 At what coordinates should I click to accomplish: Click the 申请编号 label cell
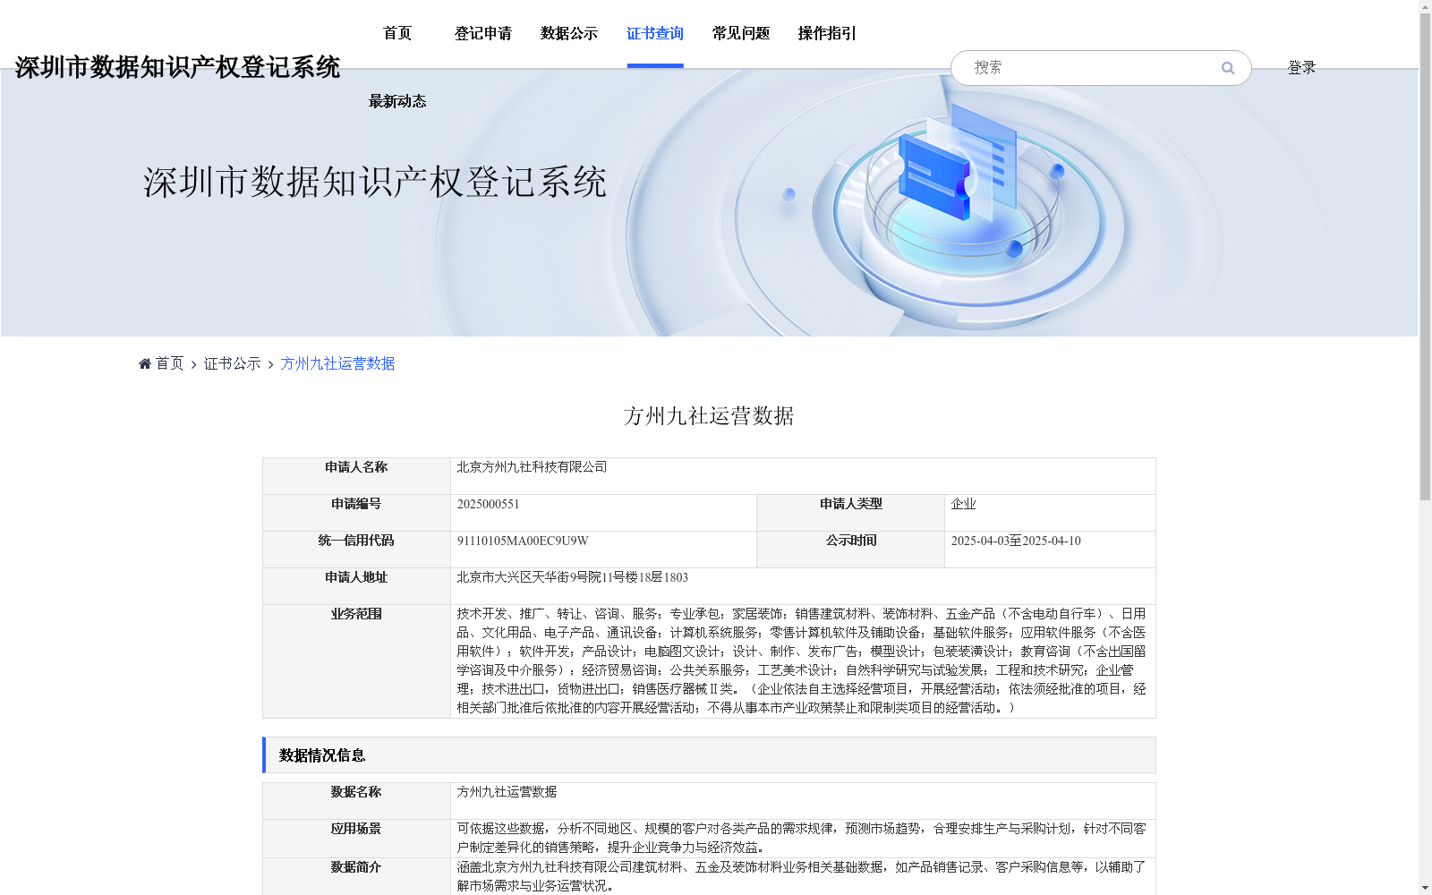pos(356,513)
